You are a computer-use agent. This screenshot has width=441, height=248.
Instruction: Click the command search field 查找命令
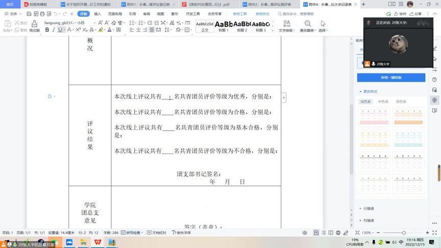(296, 14)
